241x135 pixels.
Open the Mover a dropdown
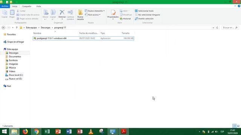[x=46, y=15]
